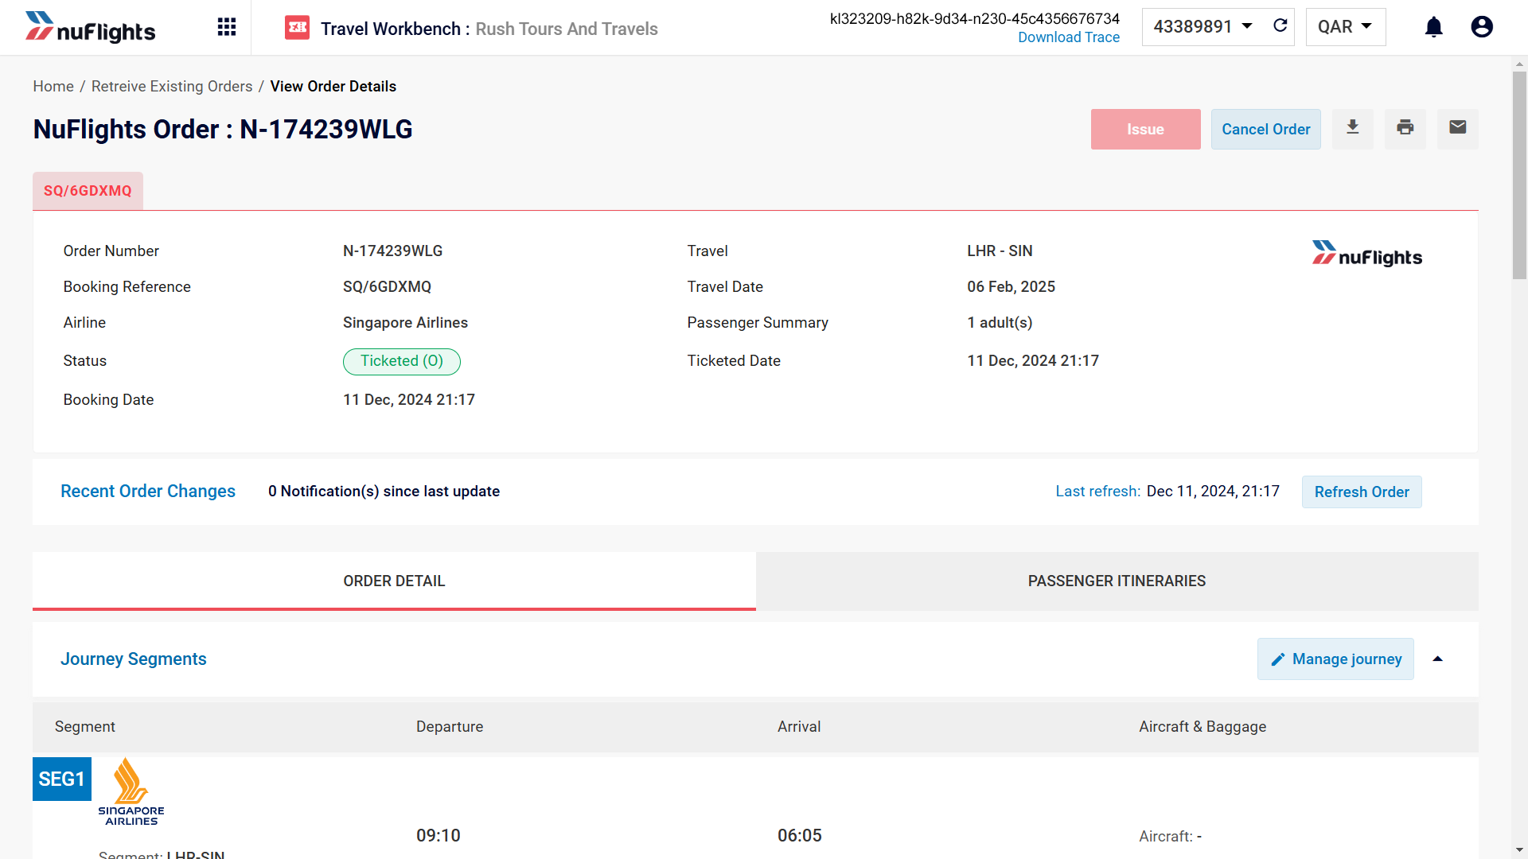Click the LHR - SIN travel value

[x=1000, y=251]
